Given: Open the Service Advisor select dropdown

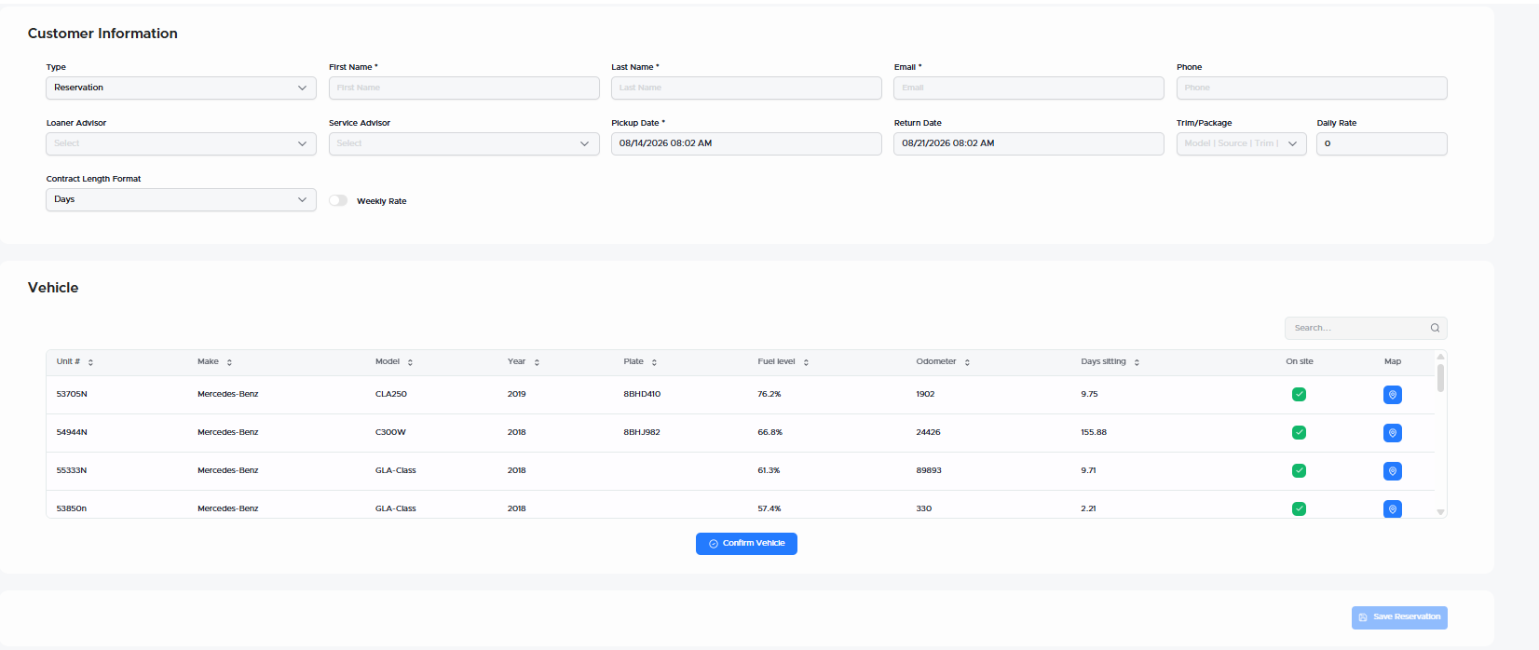Looking at the screenshot, I should [464, 143].
